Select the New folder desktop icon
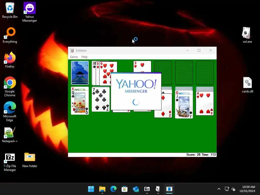Screen dimensions: 260x195 click(x=30, y=160)
